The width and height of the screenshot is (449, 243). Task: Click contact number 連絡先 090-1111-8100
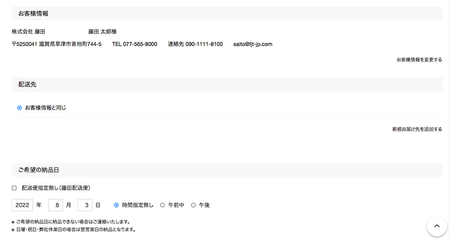(196, 44)
